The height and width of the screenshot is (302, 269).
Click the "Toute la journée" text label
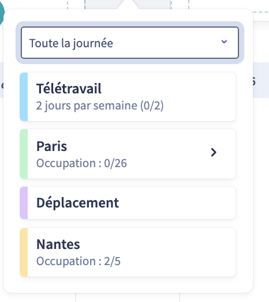(x=71, y=44)
